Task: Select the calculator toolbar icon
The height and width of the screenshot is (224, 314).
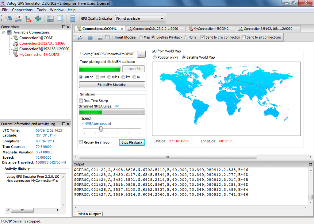Action: click(73, 19)
